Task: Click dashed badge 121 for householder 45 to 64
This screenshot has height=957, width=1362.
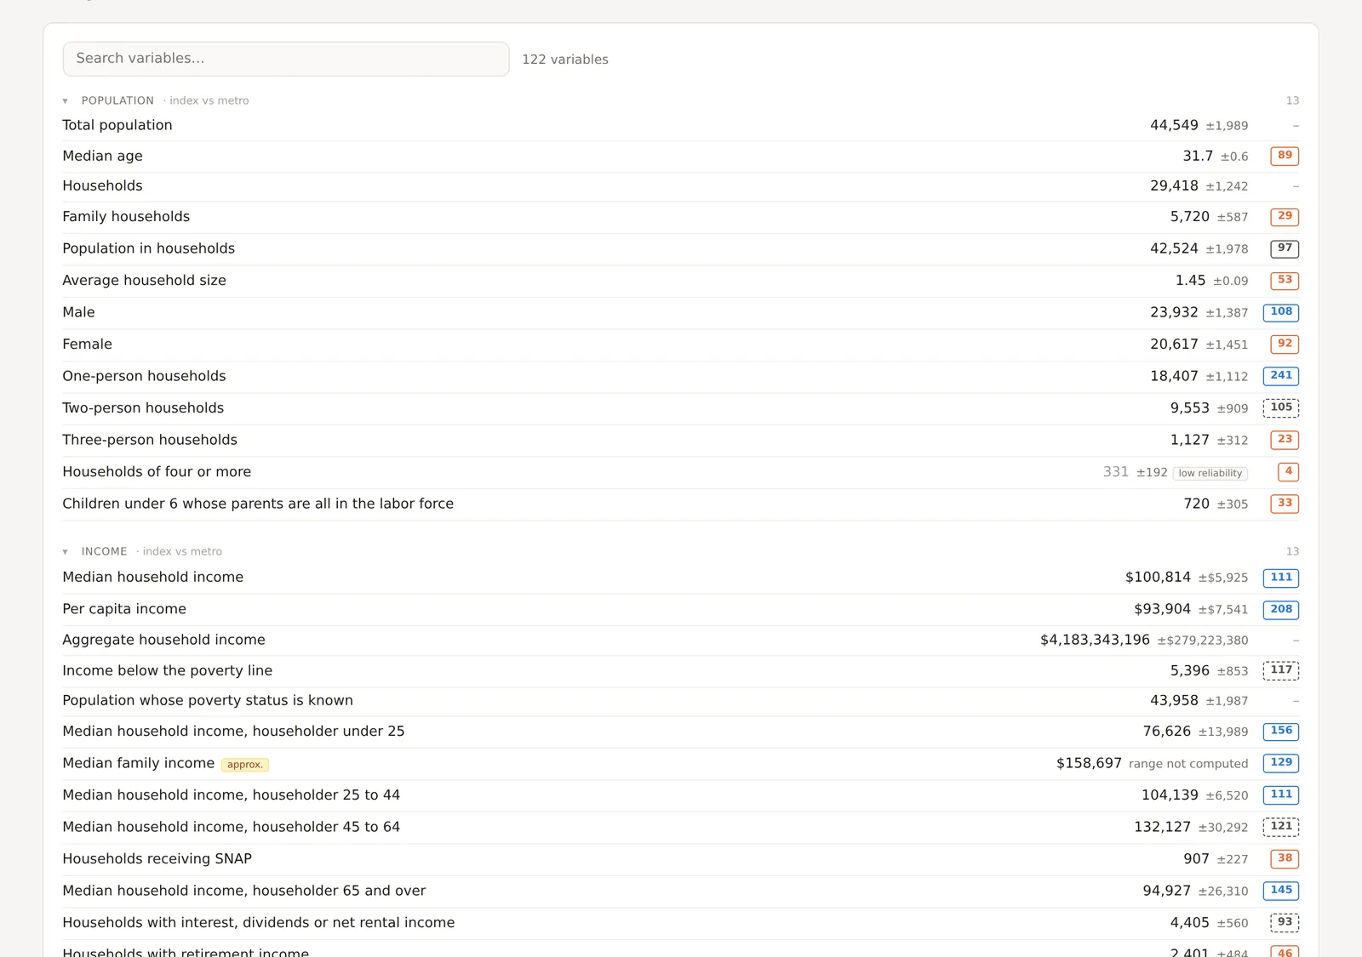Action: (x=1281, y=827)
